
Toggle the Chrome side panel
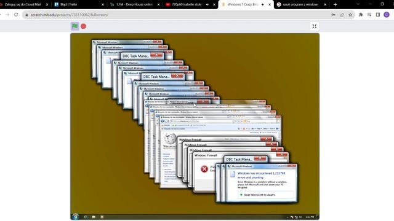(x=377, y=15)
